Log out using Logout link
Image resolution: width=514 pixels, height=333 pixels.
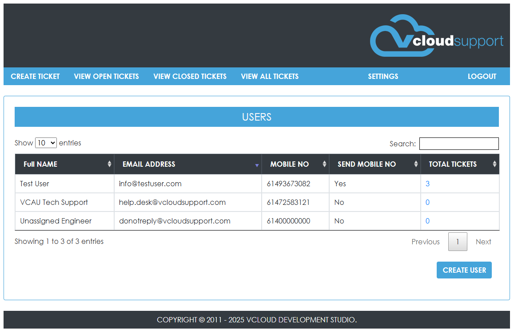[x=482, y=76]
